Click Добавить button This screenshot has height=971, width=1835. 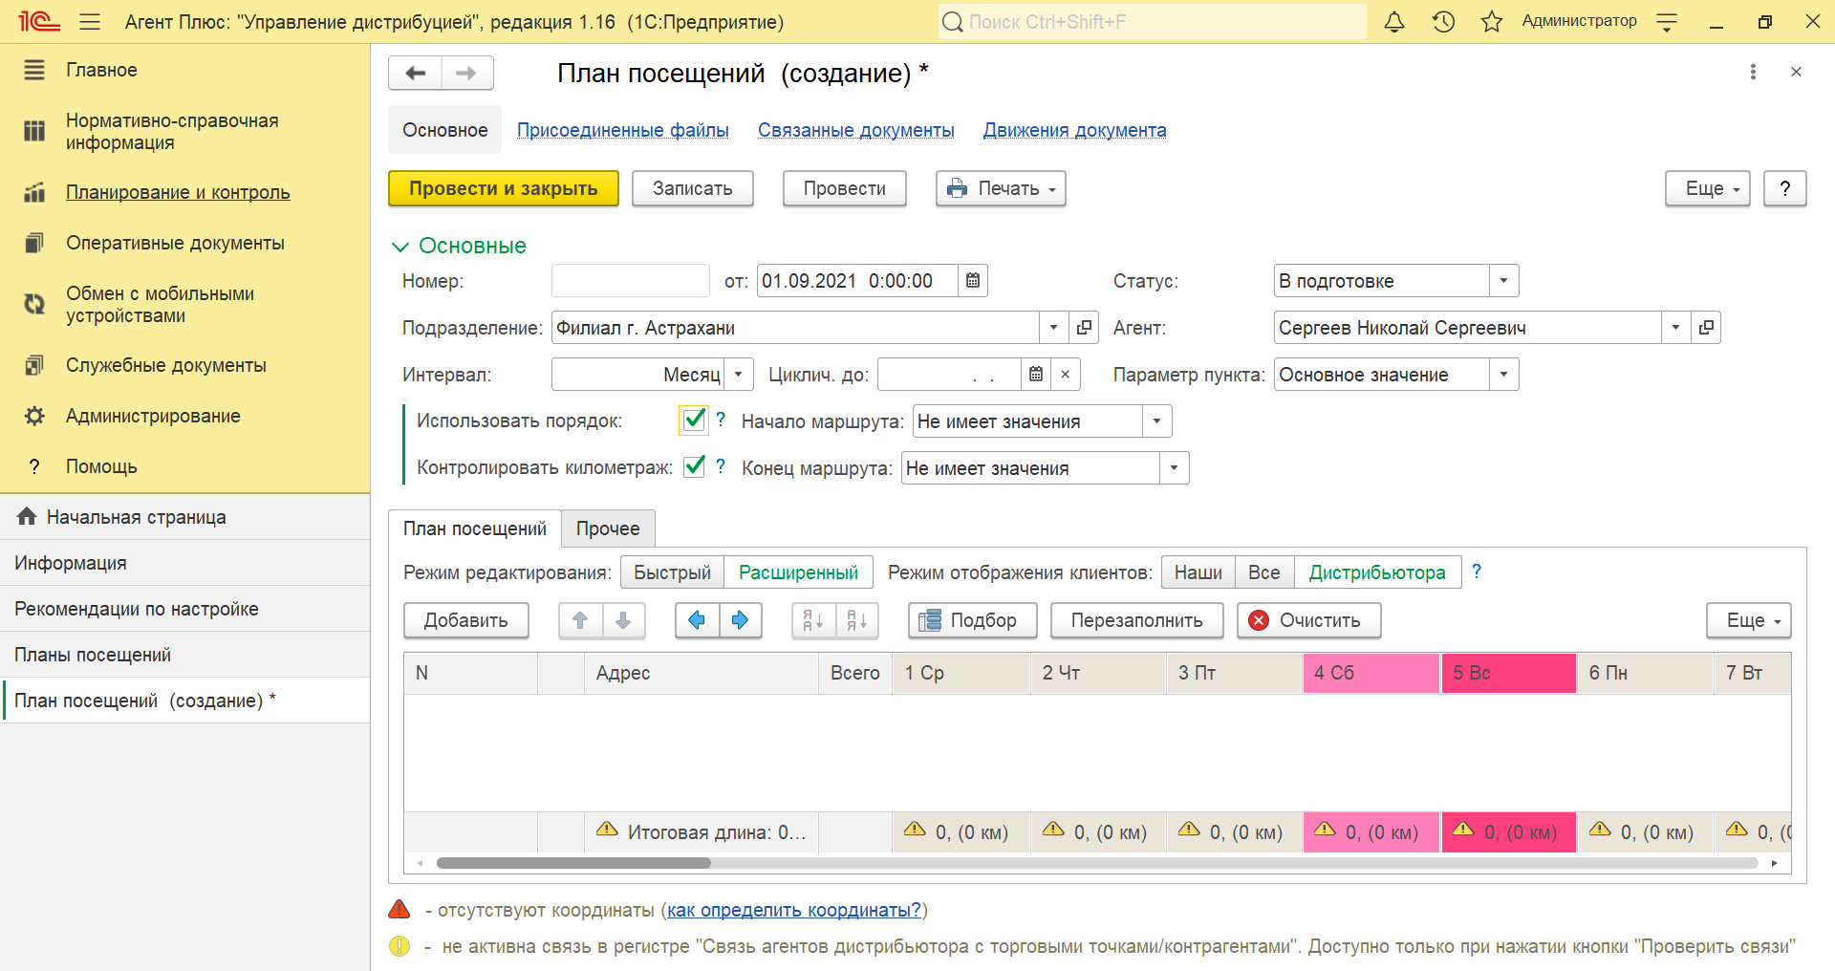[x=466, y=620]
